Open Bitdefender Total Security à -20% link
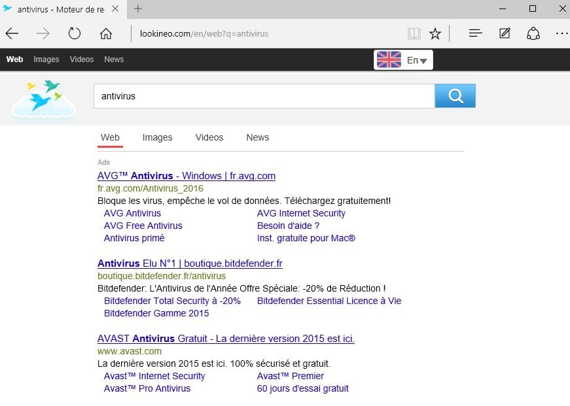The height and width of the screenshot is (406, 570). coord(172,301)
